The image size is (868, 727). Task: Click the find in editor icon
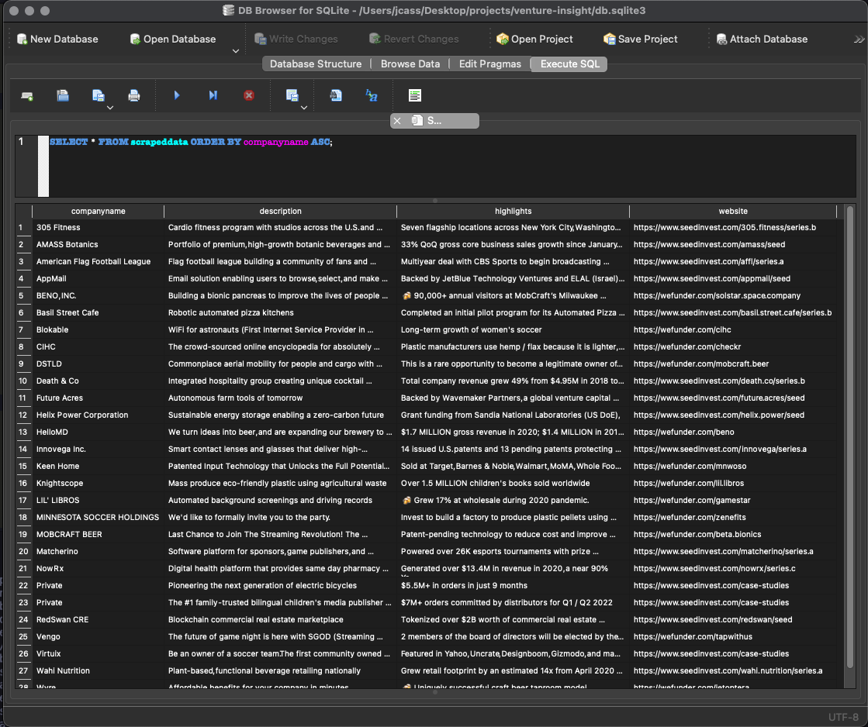[x=335, y=95]
